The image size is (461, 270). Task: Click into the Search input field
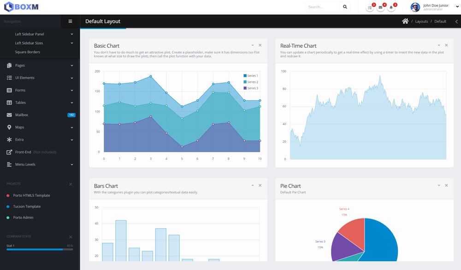(322, 7)
